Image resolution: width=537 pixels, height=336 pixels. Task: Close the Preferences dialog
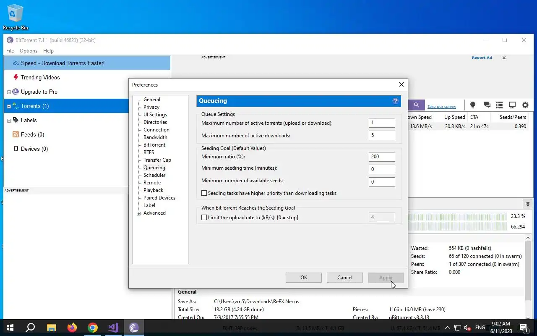(401, 84)
